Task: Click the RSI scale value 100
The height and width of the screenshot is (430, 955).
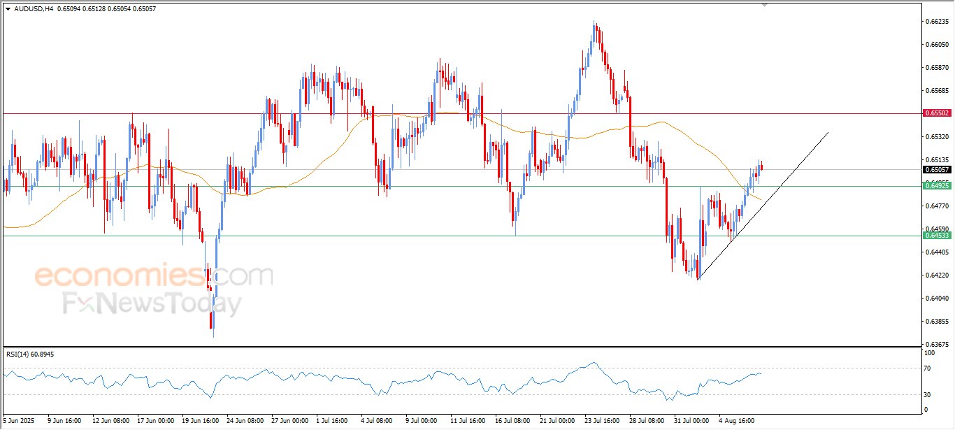Action: click(x=929, y=354)
